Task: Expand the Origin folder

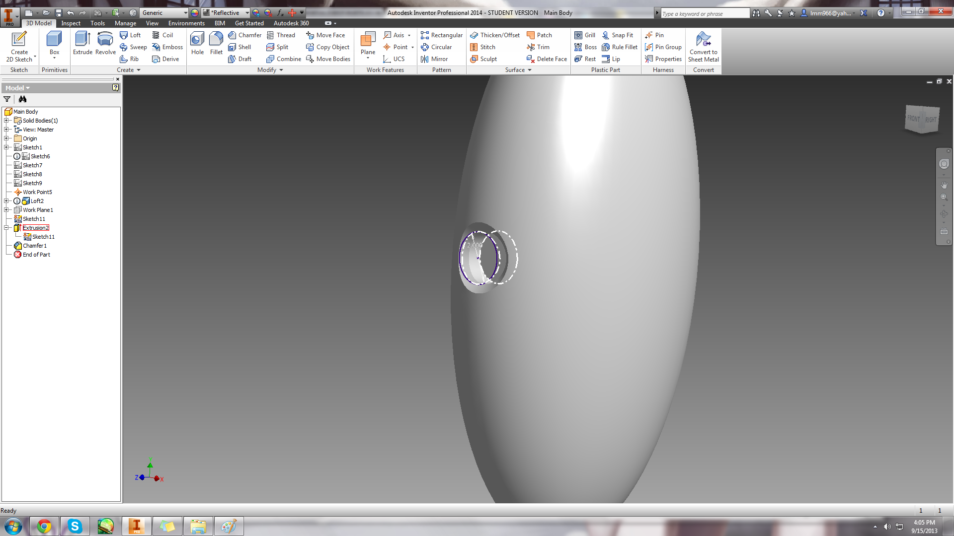Action: (x=6, y=138)
